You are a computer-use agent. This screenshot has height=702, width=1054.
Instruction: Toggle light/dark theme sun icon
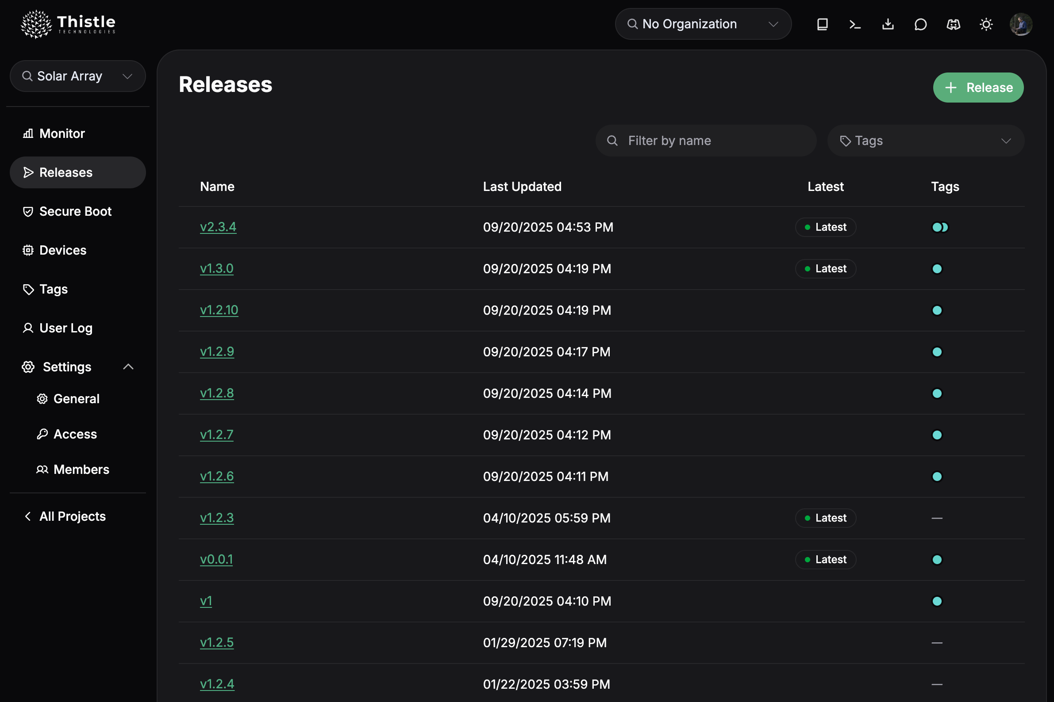point(986,24)
